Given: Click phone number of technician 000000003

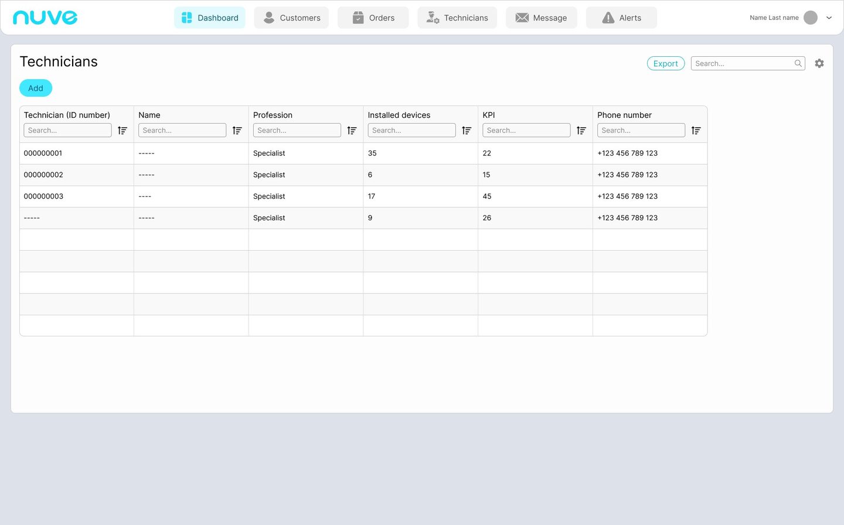Looking at the screenshot, I should tap(627, 196).
